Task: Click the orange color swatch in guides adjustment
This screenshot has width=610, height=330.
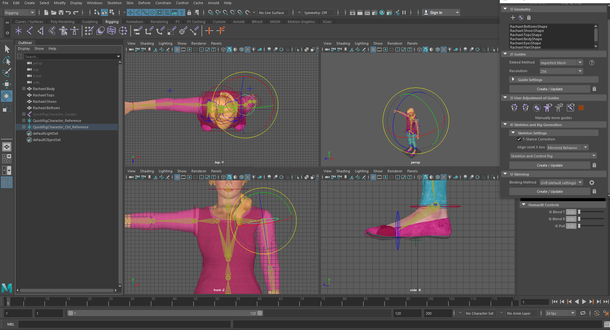Action: point(581,108)
